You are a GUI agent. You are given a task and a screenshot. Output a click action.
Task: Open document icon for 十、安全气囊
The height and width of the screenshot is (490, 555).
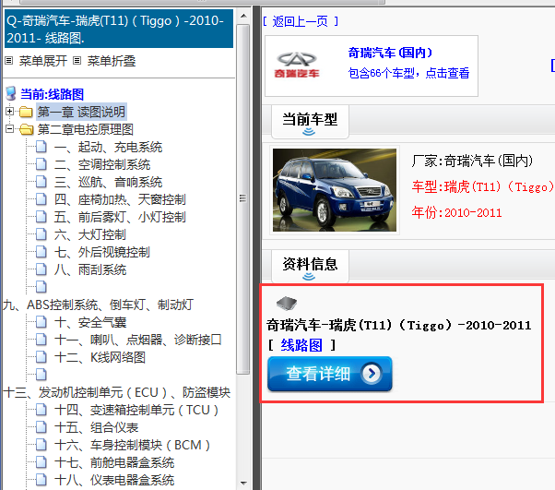point(41,322)
